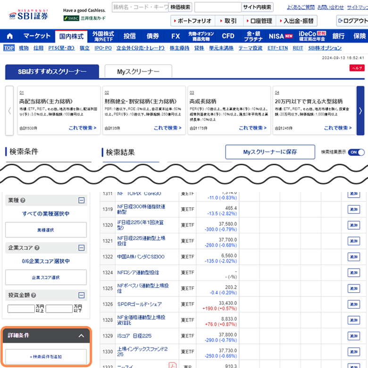Viewport: 368px width, 368px height.
Task: Switch to the Myスクリーナー tab
Action: click(x=138, y=72)
